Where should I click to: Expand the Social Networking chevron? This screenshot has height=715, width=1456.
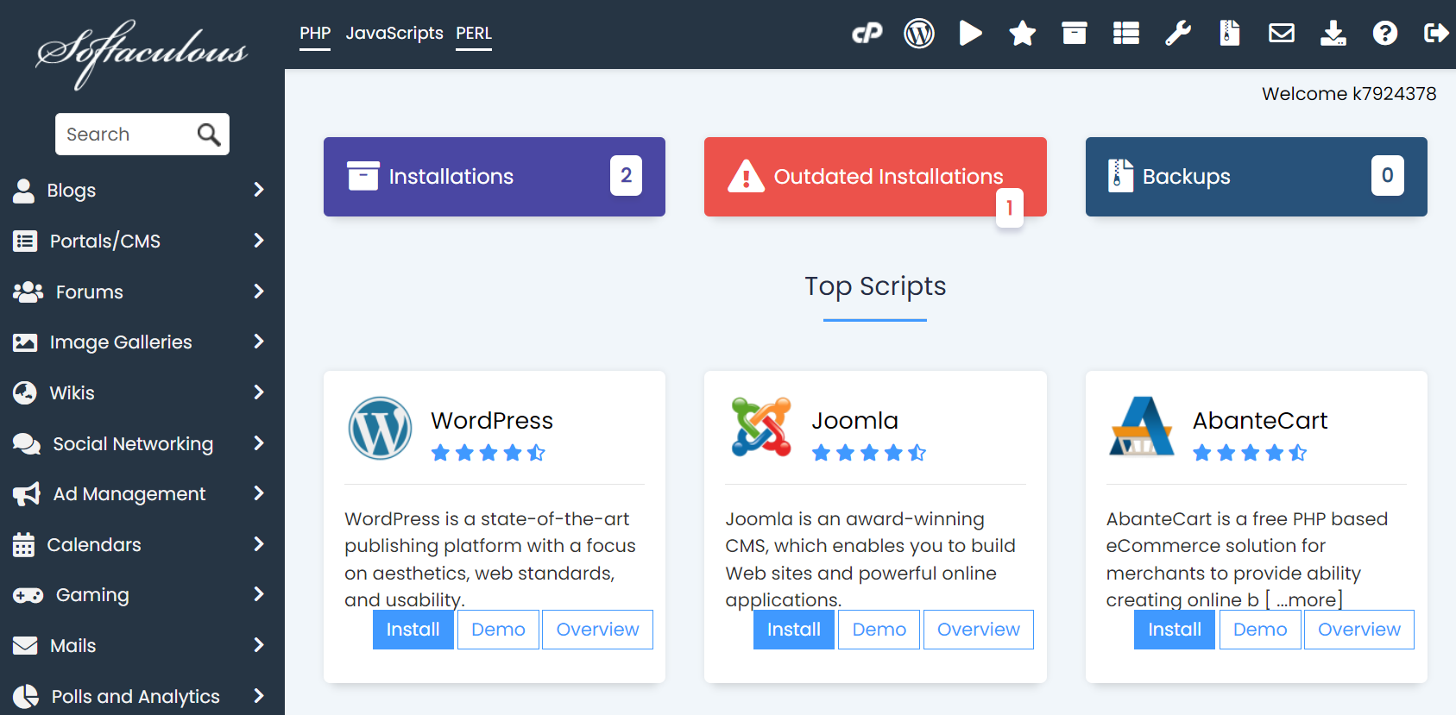[x=258, y=443]
